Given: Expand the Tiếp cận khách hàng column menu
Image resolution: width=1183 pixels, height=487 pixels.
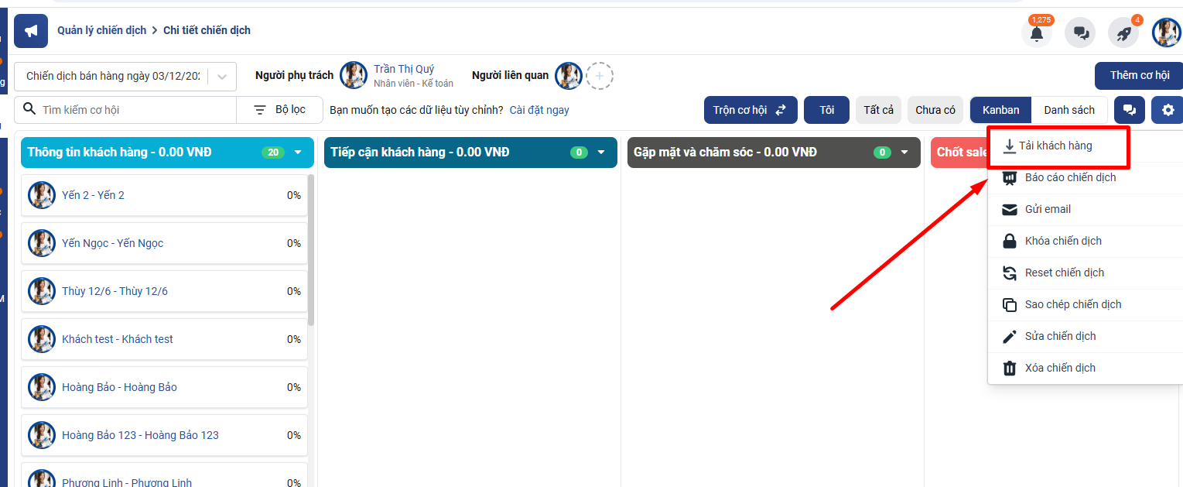Looking at the screenshot, I should pyautogui.click(x=602, y=153).
